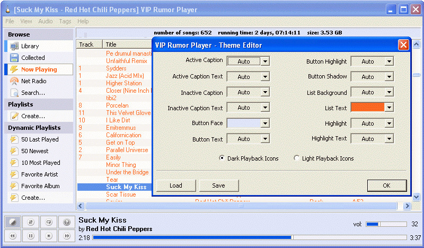Click the vertical scrollbar down arrow
This screenshot has width=424, height=248.
(417, 197)
